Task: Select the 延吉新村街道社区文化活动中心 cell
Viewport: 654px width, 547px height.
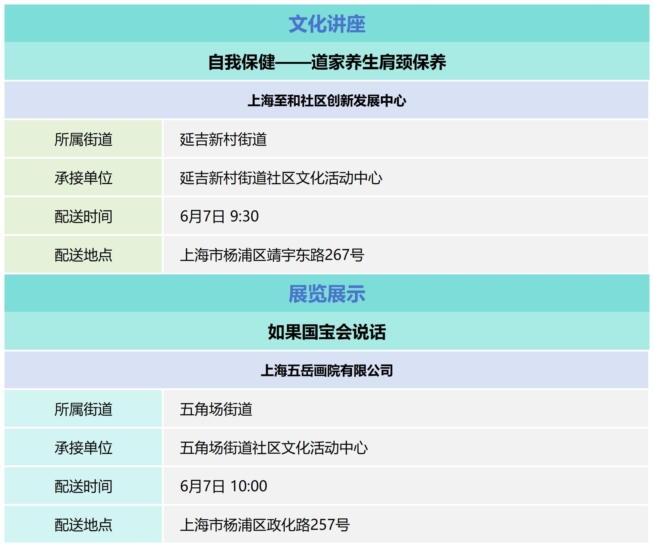Action: 281,178
